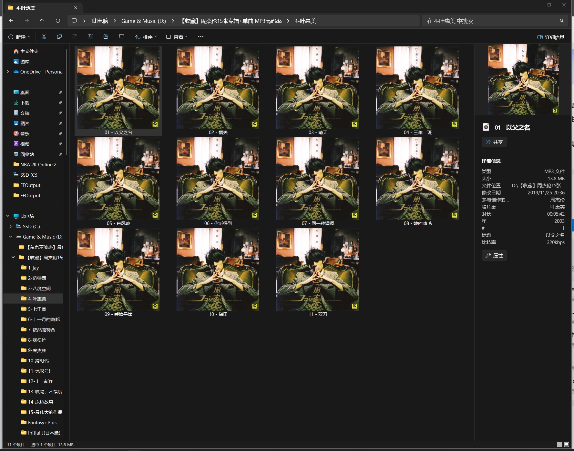The image size is (574, 451).
Task: Click chevron after Game & Music (D:) breadcrumb
Action: (173, 21)
